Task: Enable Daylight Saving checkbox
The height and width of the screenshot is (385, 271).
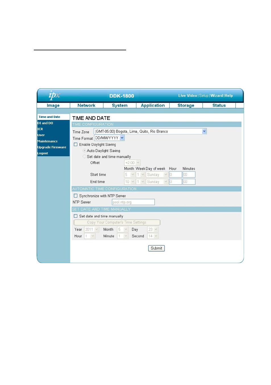Action: point(76,144)
